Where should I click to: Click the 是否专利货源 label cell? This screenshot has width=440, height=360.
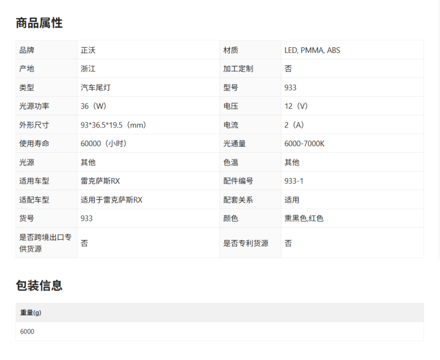coord(245,243)
